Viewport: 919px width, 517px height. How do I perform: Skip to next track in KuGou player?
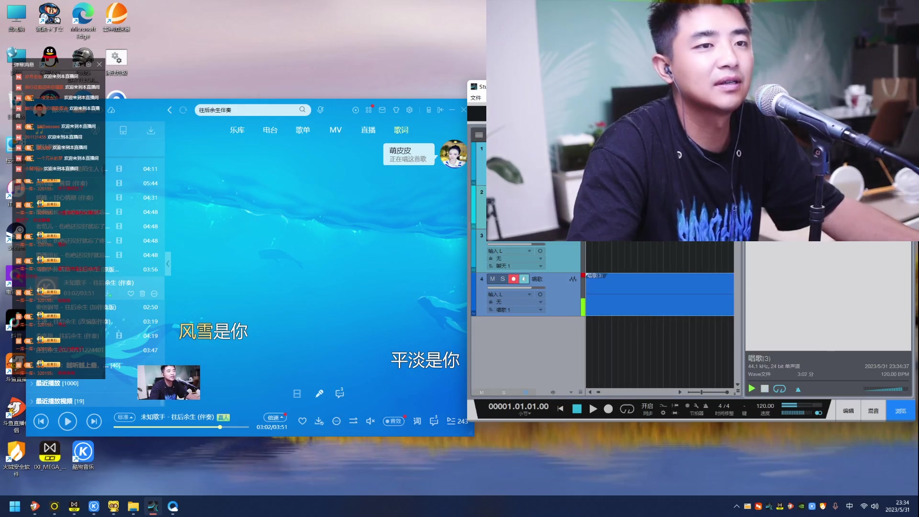pos(94,421)
